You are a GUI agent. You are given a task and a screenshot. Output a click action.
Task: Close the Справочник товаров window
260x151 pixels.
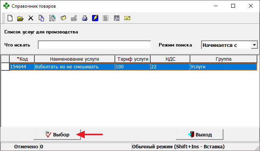coord(251,6)
